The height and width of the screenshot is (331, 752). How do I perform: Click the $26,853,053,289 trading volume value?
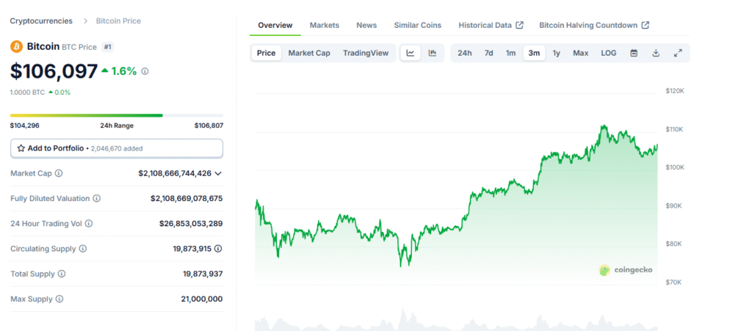[191, 224]
